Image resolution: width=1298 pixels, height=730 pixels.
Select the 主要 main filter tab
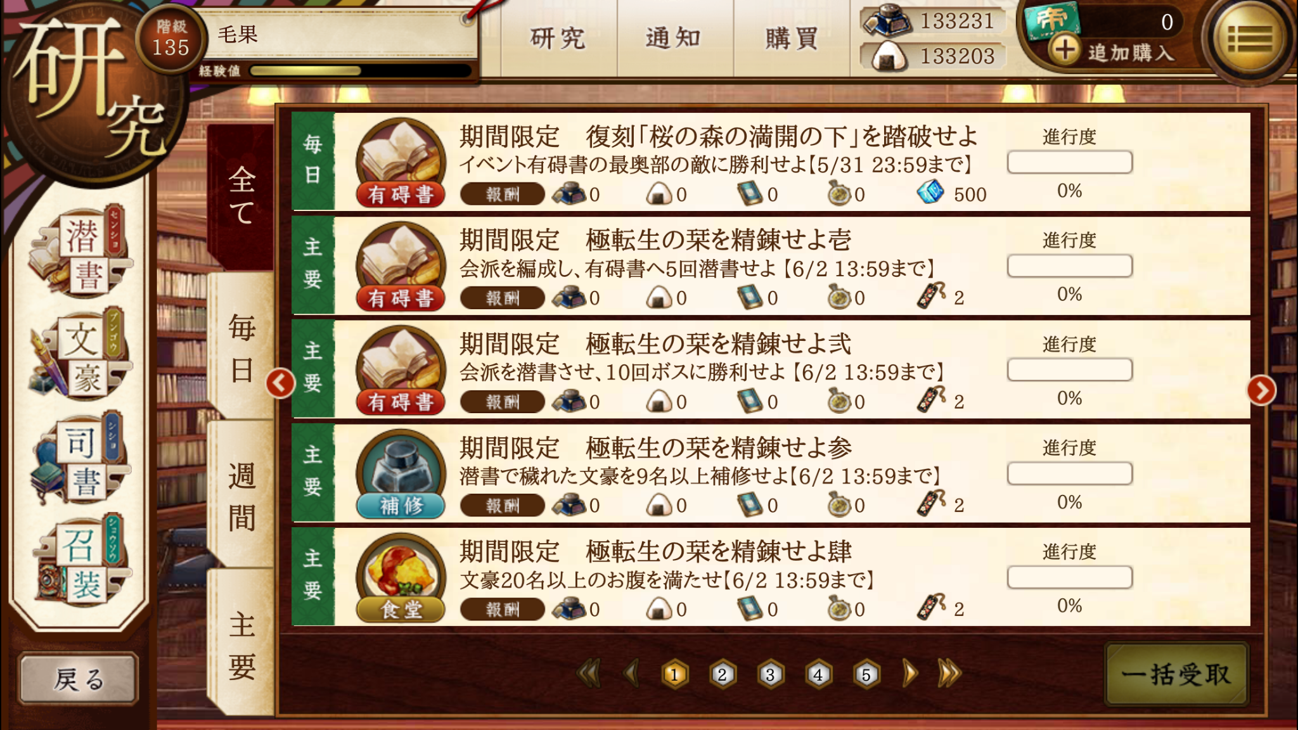pyautogui.click(x=241, y=644)
